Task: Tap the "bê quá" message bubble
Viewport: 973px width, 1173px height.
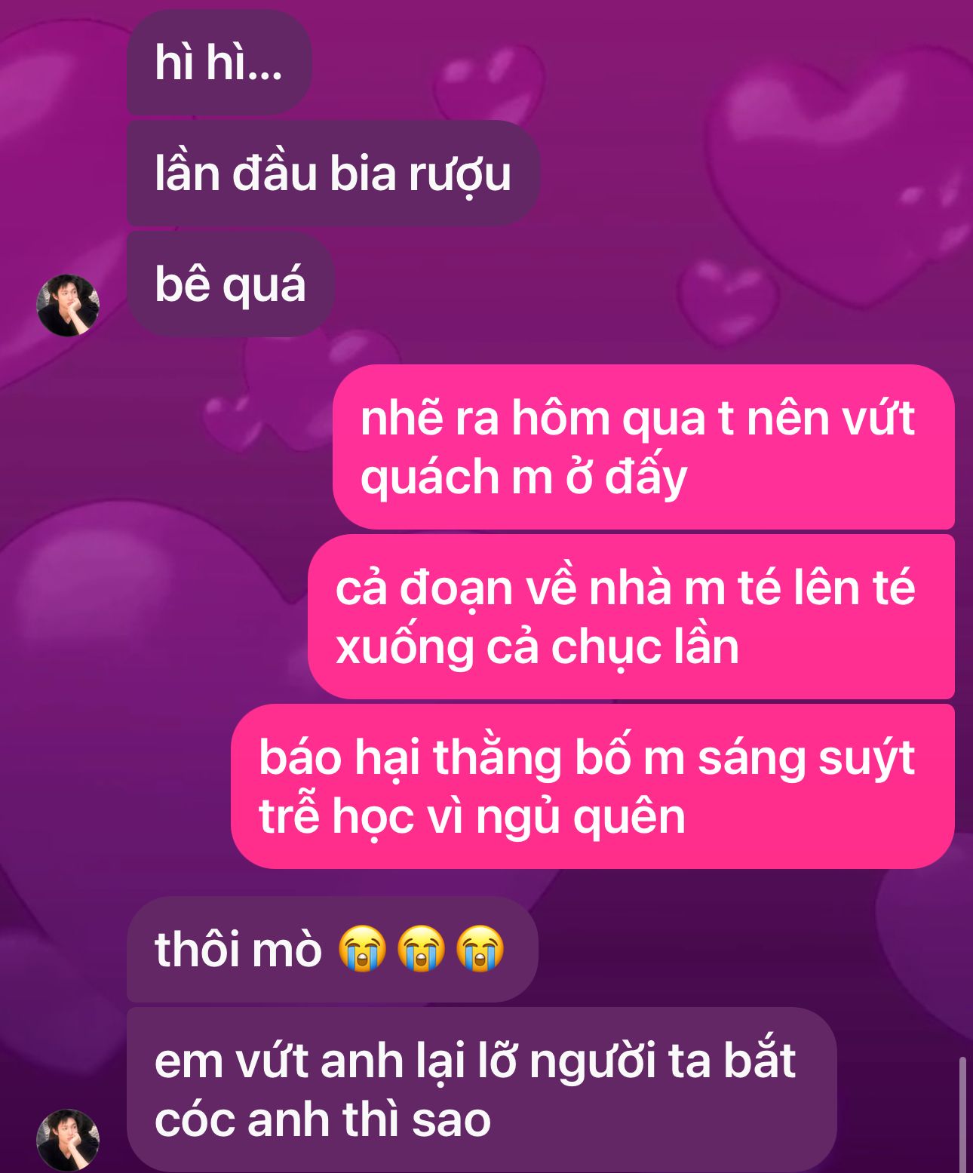Action: tap(230, 284)
